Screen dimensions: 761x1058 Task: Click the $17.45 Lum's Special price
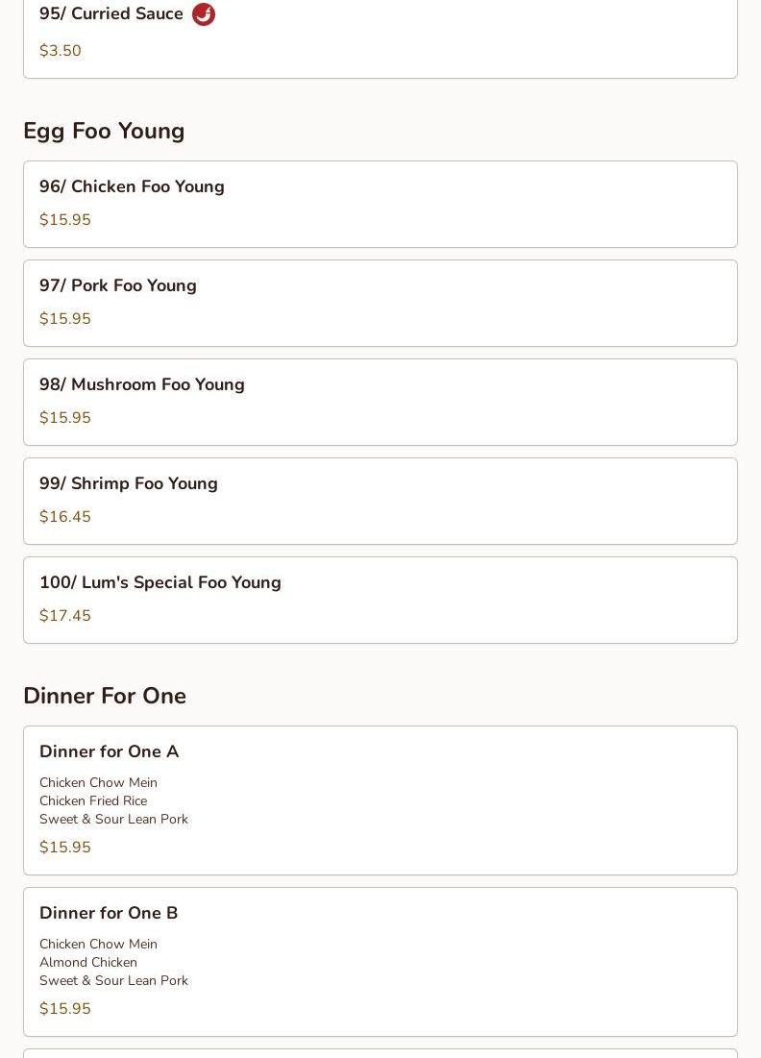pos(65,616)
